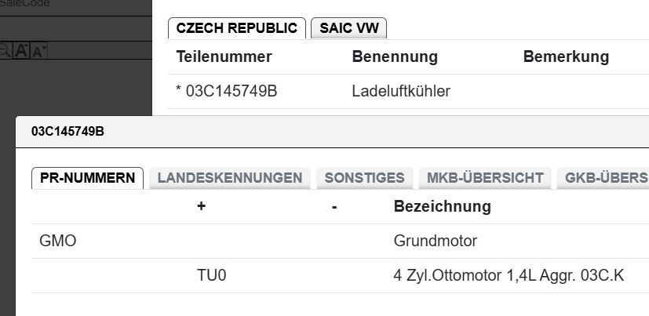Viewport: 649px width, 316px height.
Task: Open the MKB-ÜBERSICHT tab
Action: point(485,178)
